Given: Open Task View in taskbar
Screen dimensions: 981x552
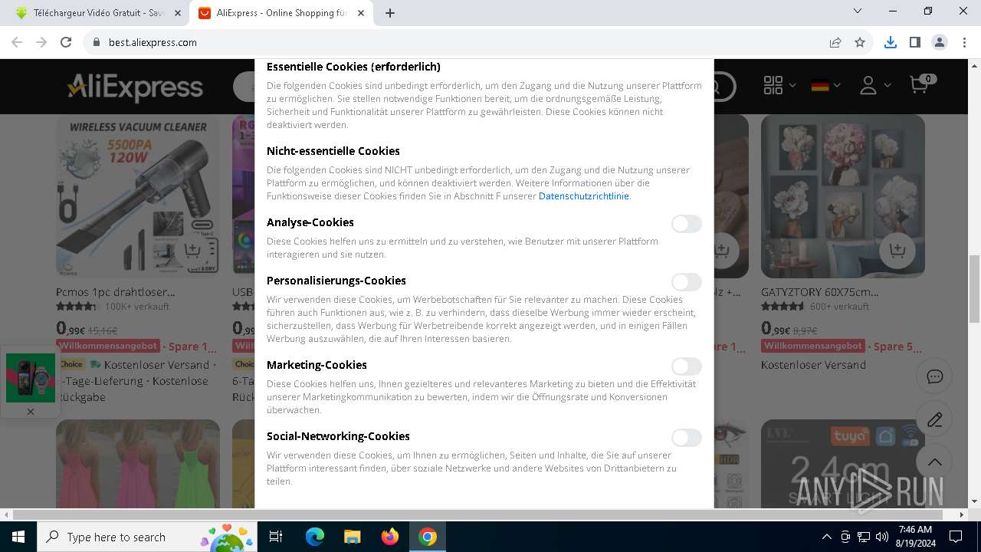Looking at the screenshot, I should (x=276, y=537).
